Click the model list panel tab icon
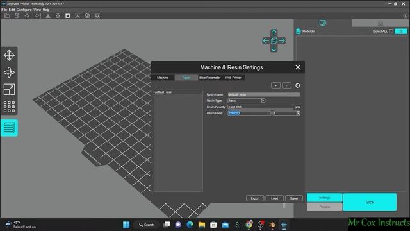 click(323, 23)
